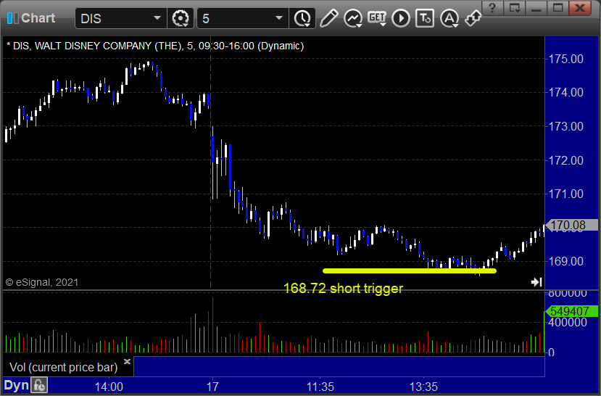Open the time template clock icon
This screenshot has width=601, height=396.
point(303,18)
